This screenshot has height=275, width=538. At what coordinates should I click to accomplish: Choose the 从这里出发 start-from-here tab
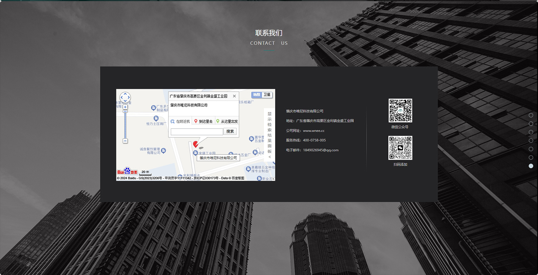click(227, 121)
